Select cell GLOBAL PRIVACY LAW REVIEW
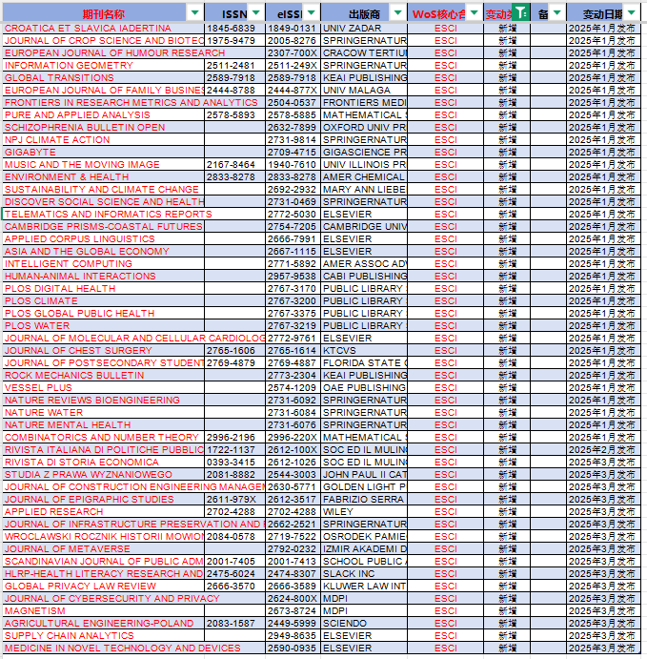Viewport: 647px width, 659px height. (103, 587)
